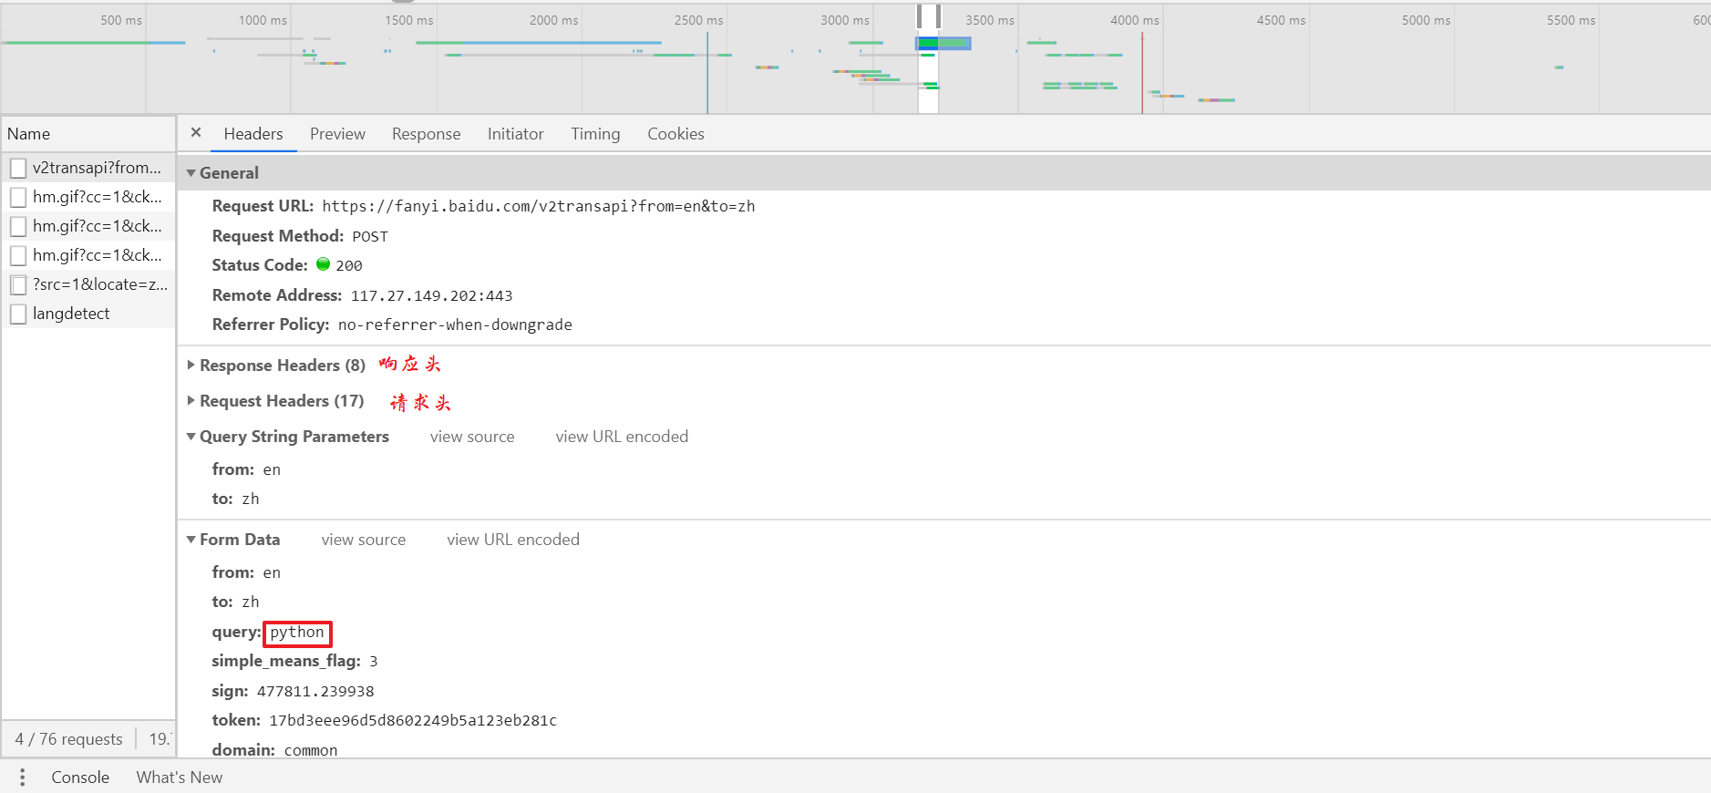Select the langdetect request row
Image resolution: width=1711 pixels, height=793 pixels.
point(88,314)
